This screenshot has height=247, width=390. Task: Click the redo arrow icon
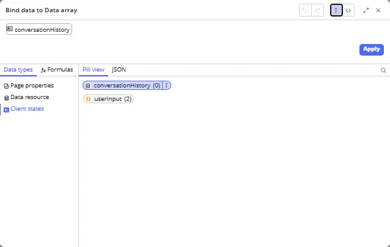point(318,10)
